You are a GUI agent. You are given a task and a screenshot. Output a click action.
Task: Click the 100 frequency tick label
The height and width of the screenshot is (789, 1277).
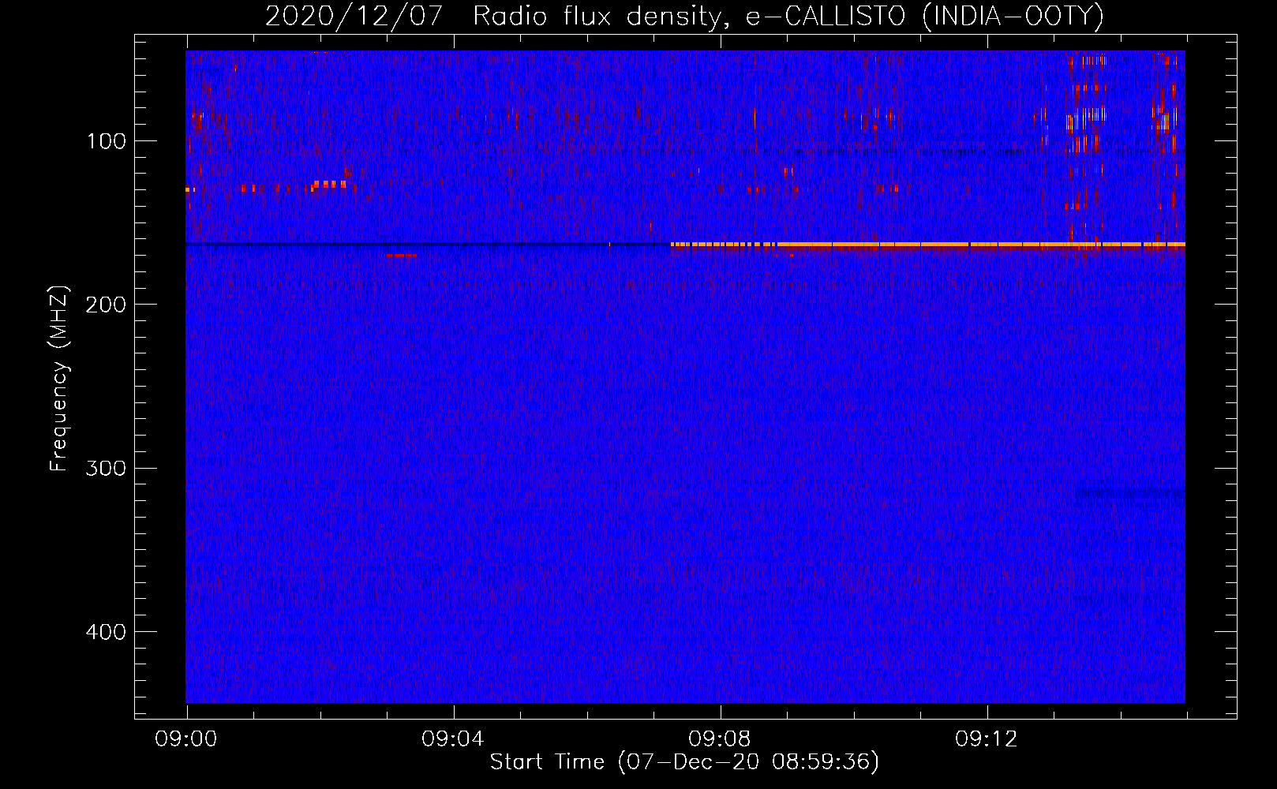pos(106,142)
